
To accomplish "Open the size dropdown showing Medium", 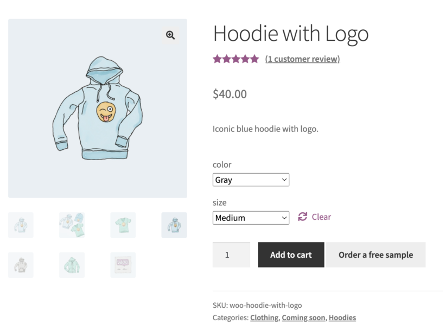I will (x=251, y=218).
